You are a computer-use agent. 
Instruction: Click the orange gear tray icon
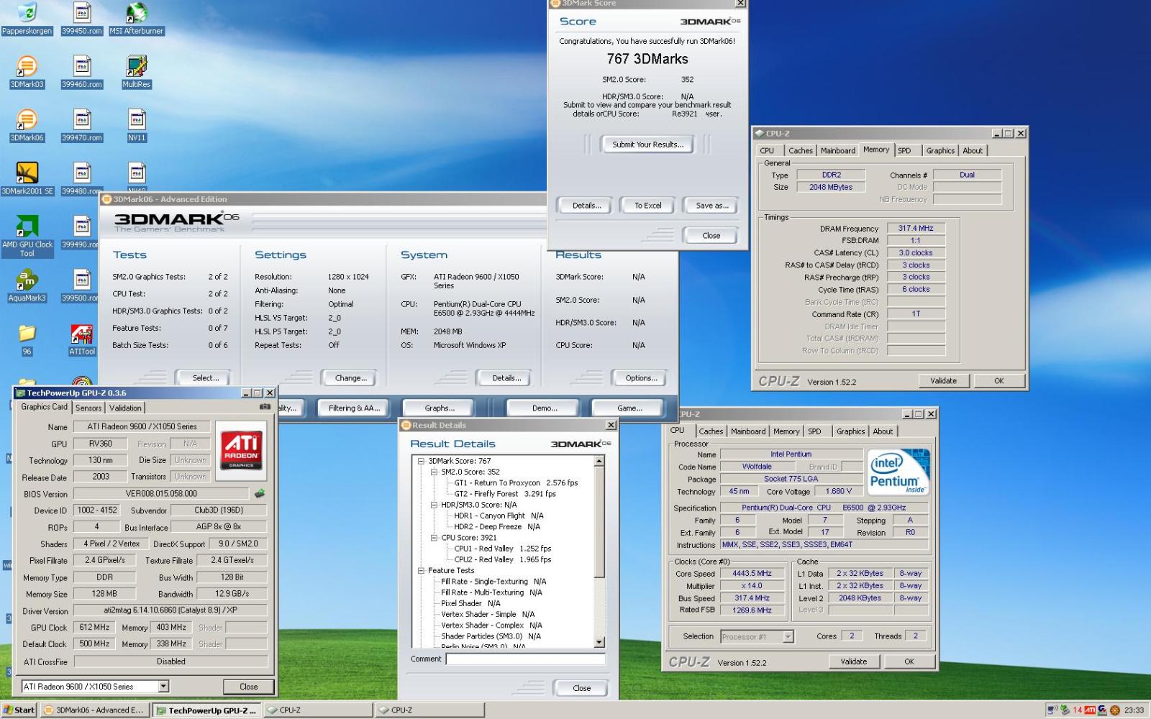click(x=1115, y=710)
